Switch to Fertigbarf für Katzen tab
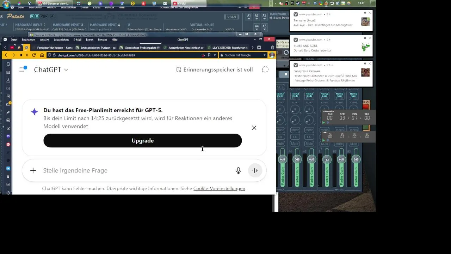This screenshot has width=451, height=254. click(x=52, y=47)
